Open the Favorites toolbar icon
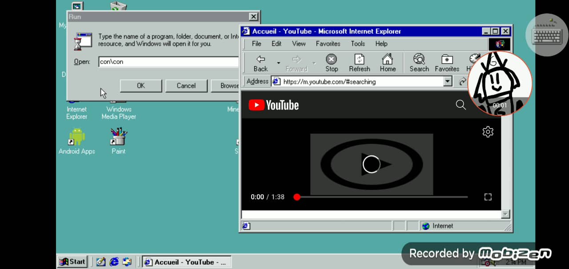This screenshot has height=269, width=569. tap(447, 63)
